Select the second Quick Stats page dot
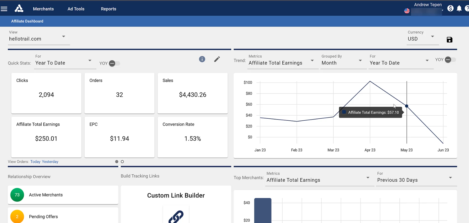 [x=123, y=162]
